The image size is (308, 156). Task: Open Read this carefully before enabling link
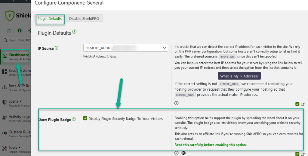(210, 145)
